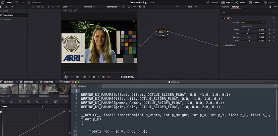Mute the viewer audio speaker icon
Viewport: 278px width, 136px height.
tap(77, 77)
